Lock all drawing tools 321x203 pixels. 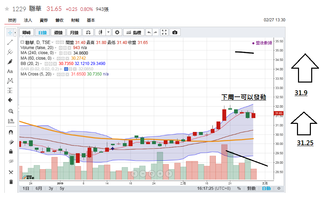click(10, 152)
